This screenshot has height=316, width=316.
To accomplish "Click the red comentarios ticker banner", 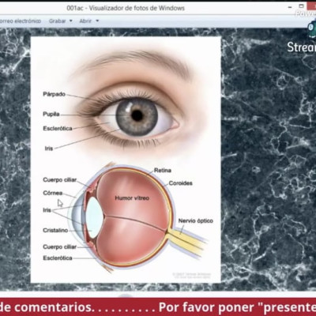I will tap(158, 307).
